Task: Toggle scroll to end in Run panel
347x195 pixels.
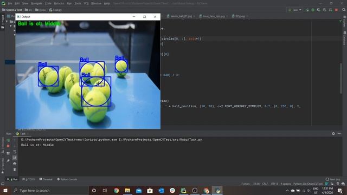Action: pyautogui.click(x=15, y=158)
